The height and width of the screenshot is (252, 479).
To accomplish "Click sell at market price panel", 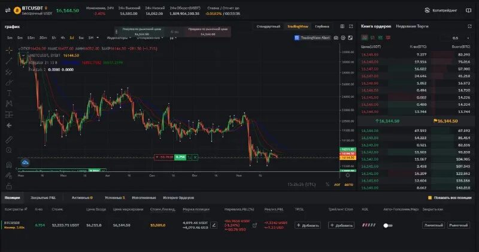I will pos(208,32).
